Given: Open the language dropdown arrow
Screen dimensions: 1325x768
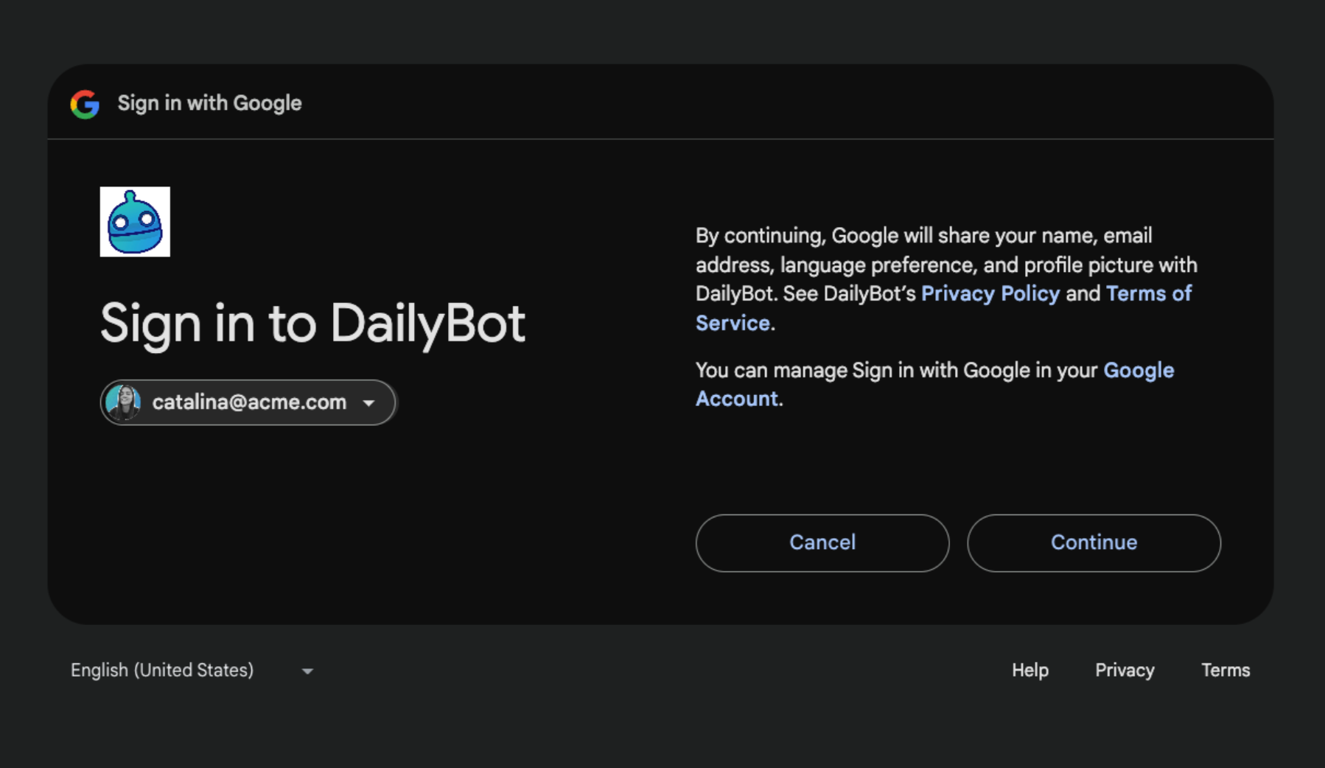Looking at the screenshot, I should (307, 671).
